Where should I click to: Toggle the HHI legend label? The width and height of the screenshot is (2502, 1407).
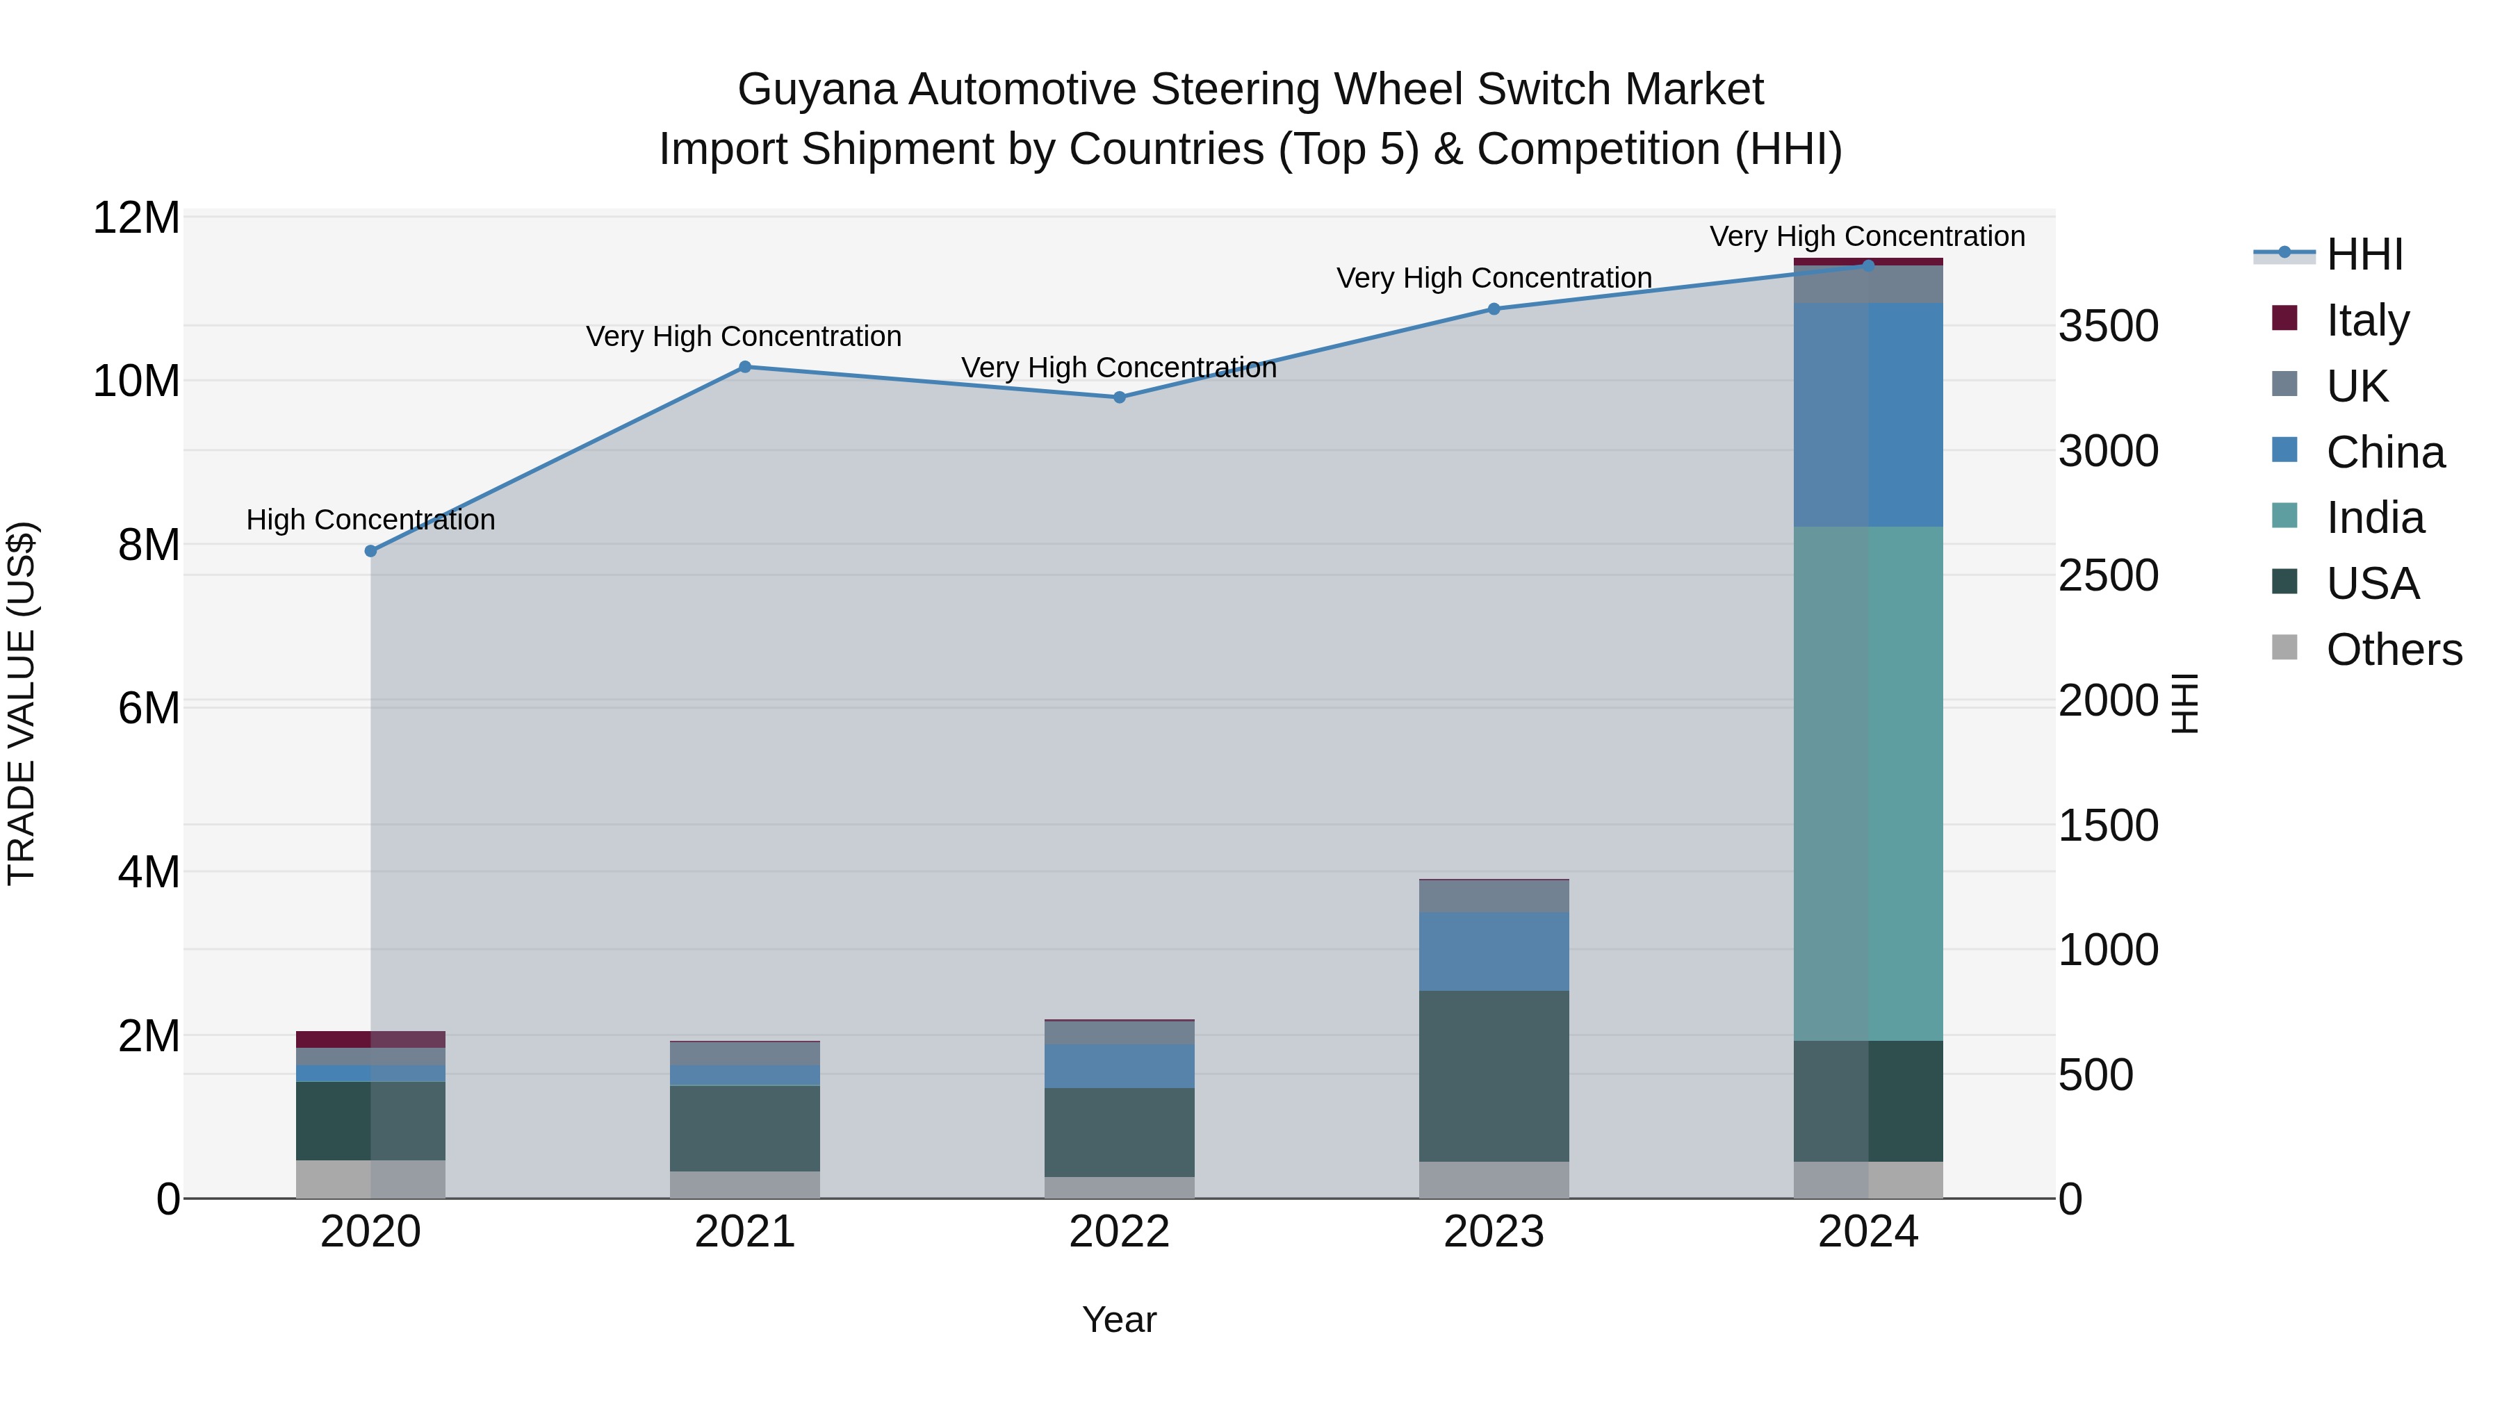[x=2365, y=254]
